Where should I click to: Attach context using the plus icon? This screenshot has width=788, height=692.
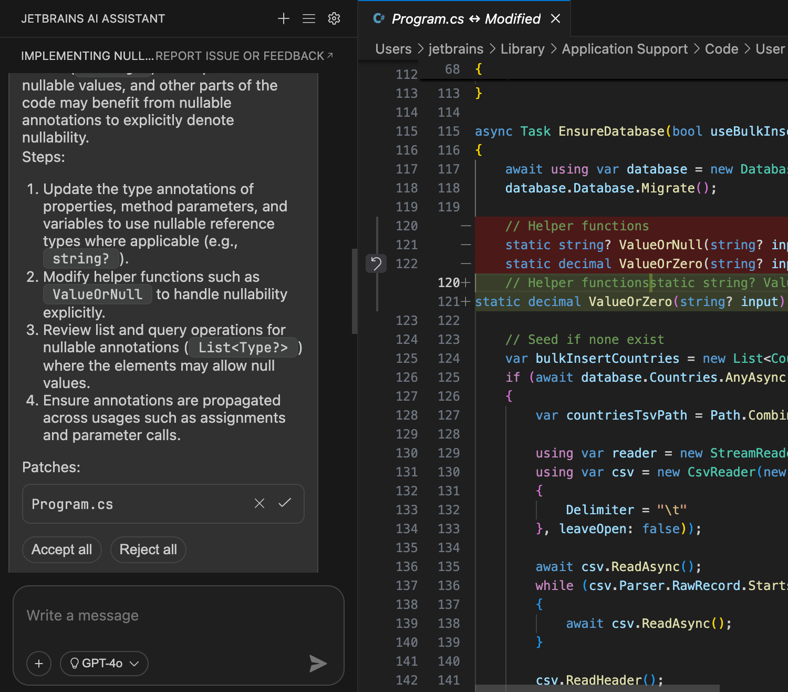[x=38, y=664]
